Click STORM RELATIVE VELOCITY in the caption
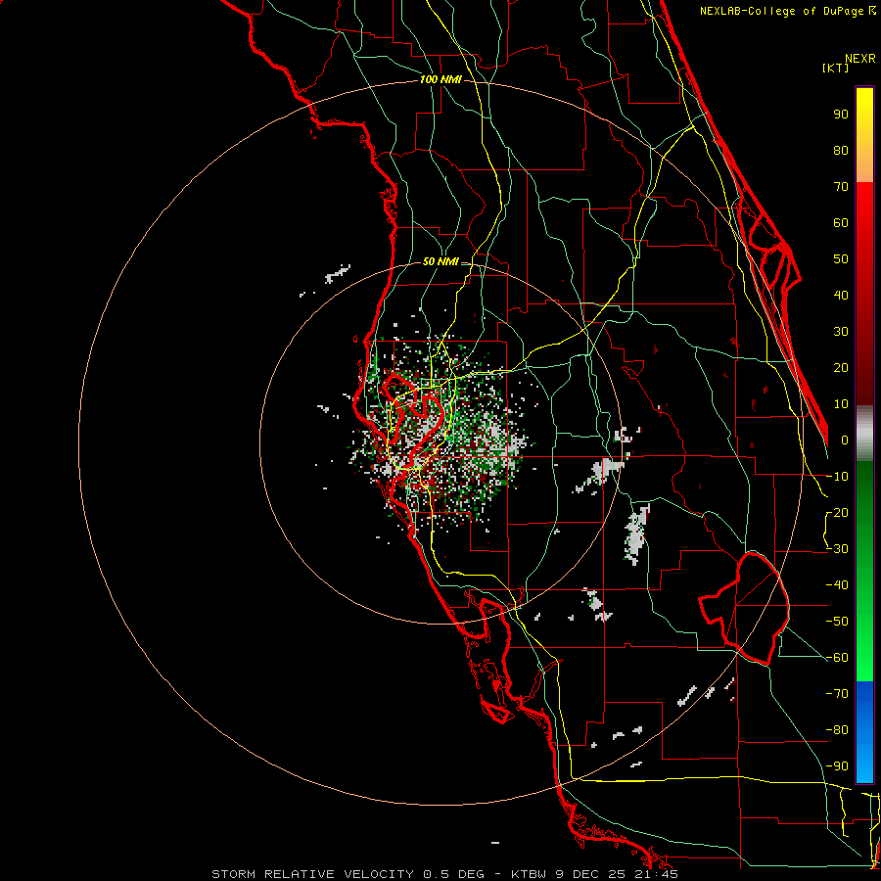The width and height of the screenshot is (881, 881). (x=314, y=874)
